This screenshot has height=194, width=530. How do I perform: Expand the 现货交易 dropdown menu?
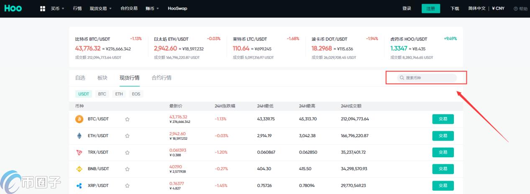pos(101,8)
